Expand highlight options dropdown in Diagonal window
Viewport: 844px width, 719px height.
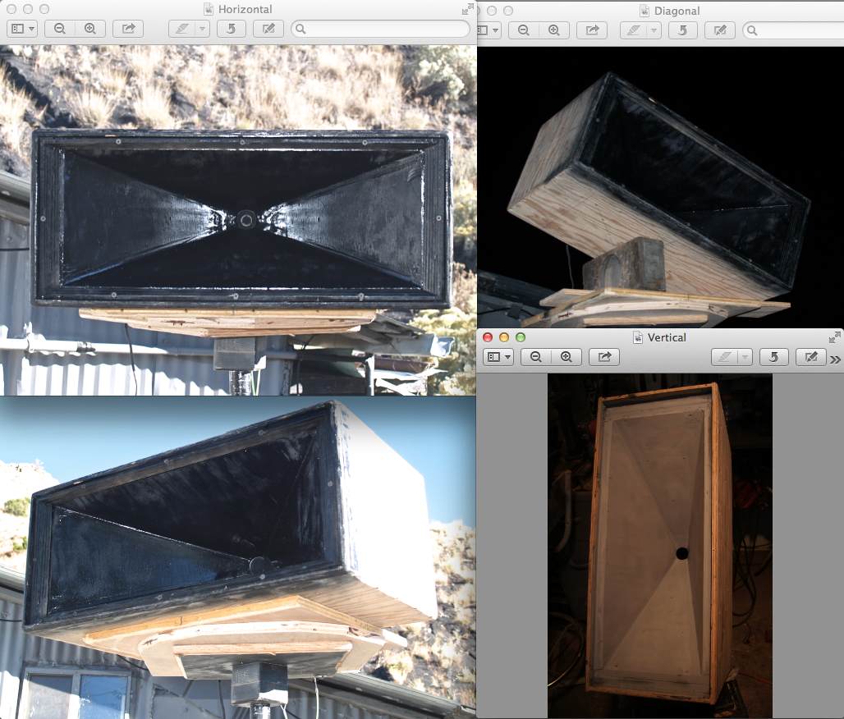654,30
